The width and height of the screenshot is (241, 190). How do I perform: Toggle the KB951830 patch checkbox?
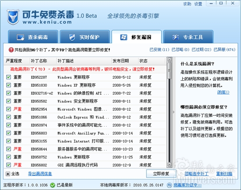click(8, 85)
